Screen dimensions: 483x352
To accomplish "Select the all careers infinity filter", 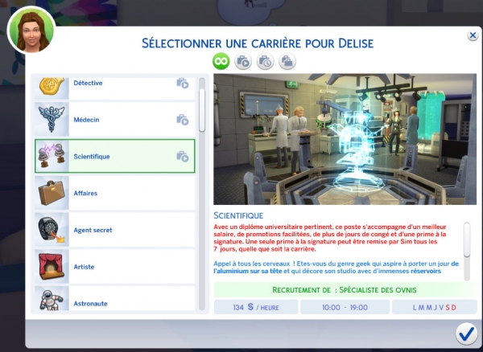I will (221, 61).
